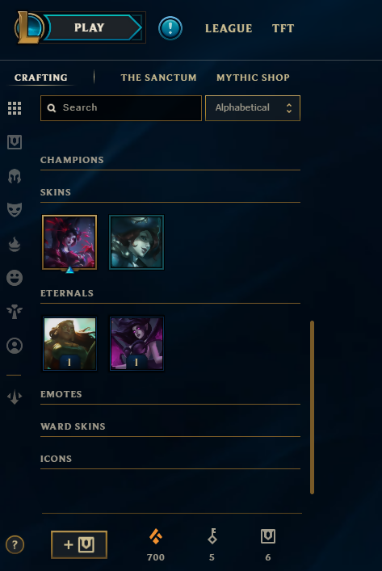Filter loot by ward skins icon

point(15,312)
